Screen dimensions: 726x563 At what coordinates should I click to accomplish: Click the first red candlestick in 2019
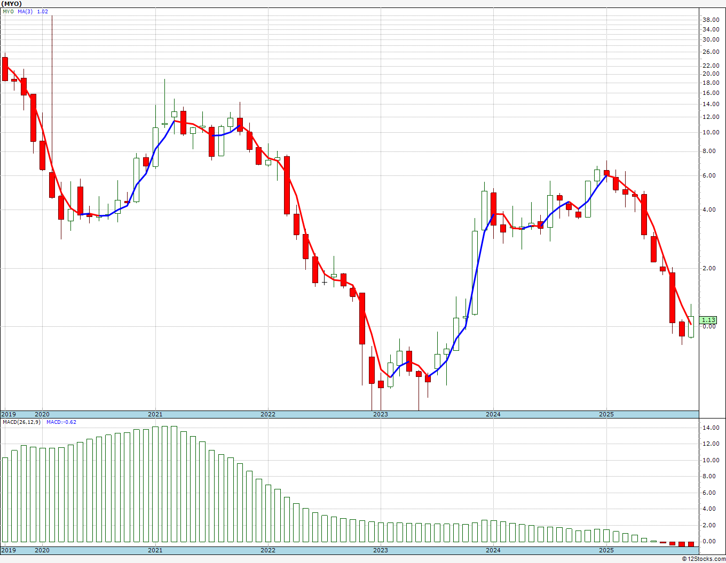(5, 69)
